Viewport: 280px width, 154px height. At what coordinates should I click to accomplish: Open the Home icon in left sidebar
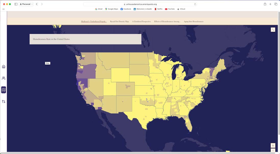pos(4,67)
